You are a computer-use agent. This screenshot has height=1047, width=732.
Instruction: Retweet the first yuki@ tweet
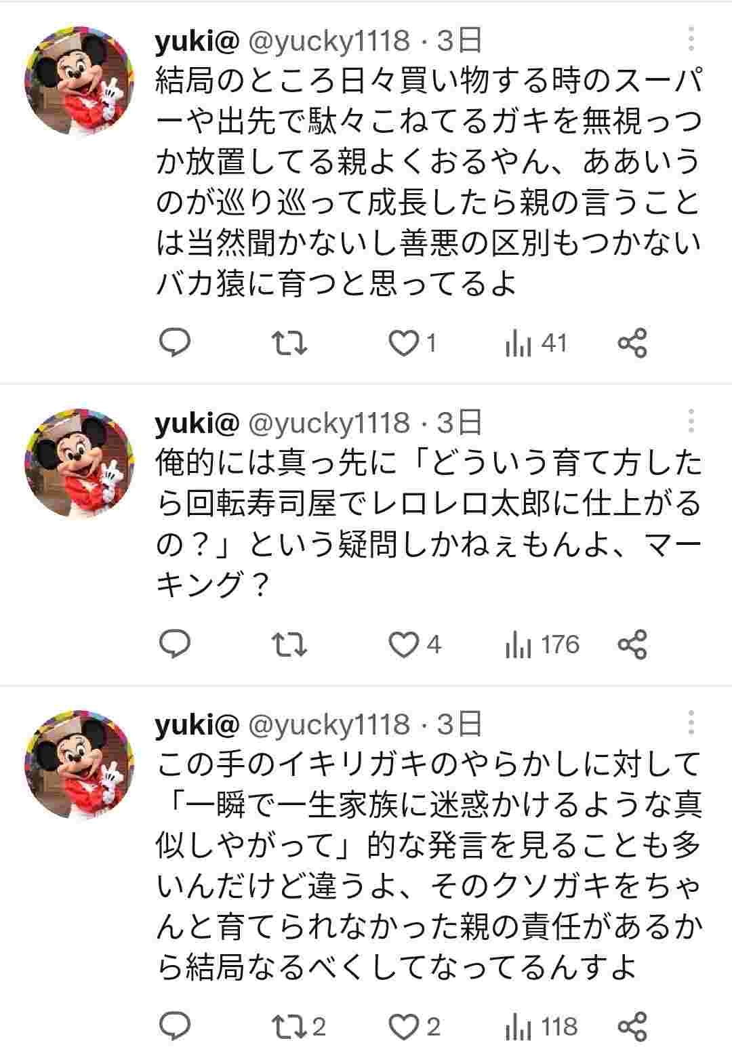[290, 344]
